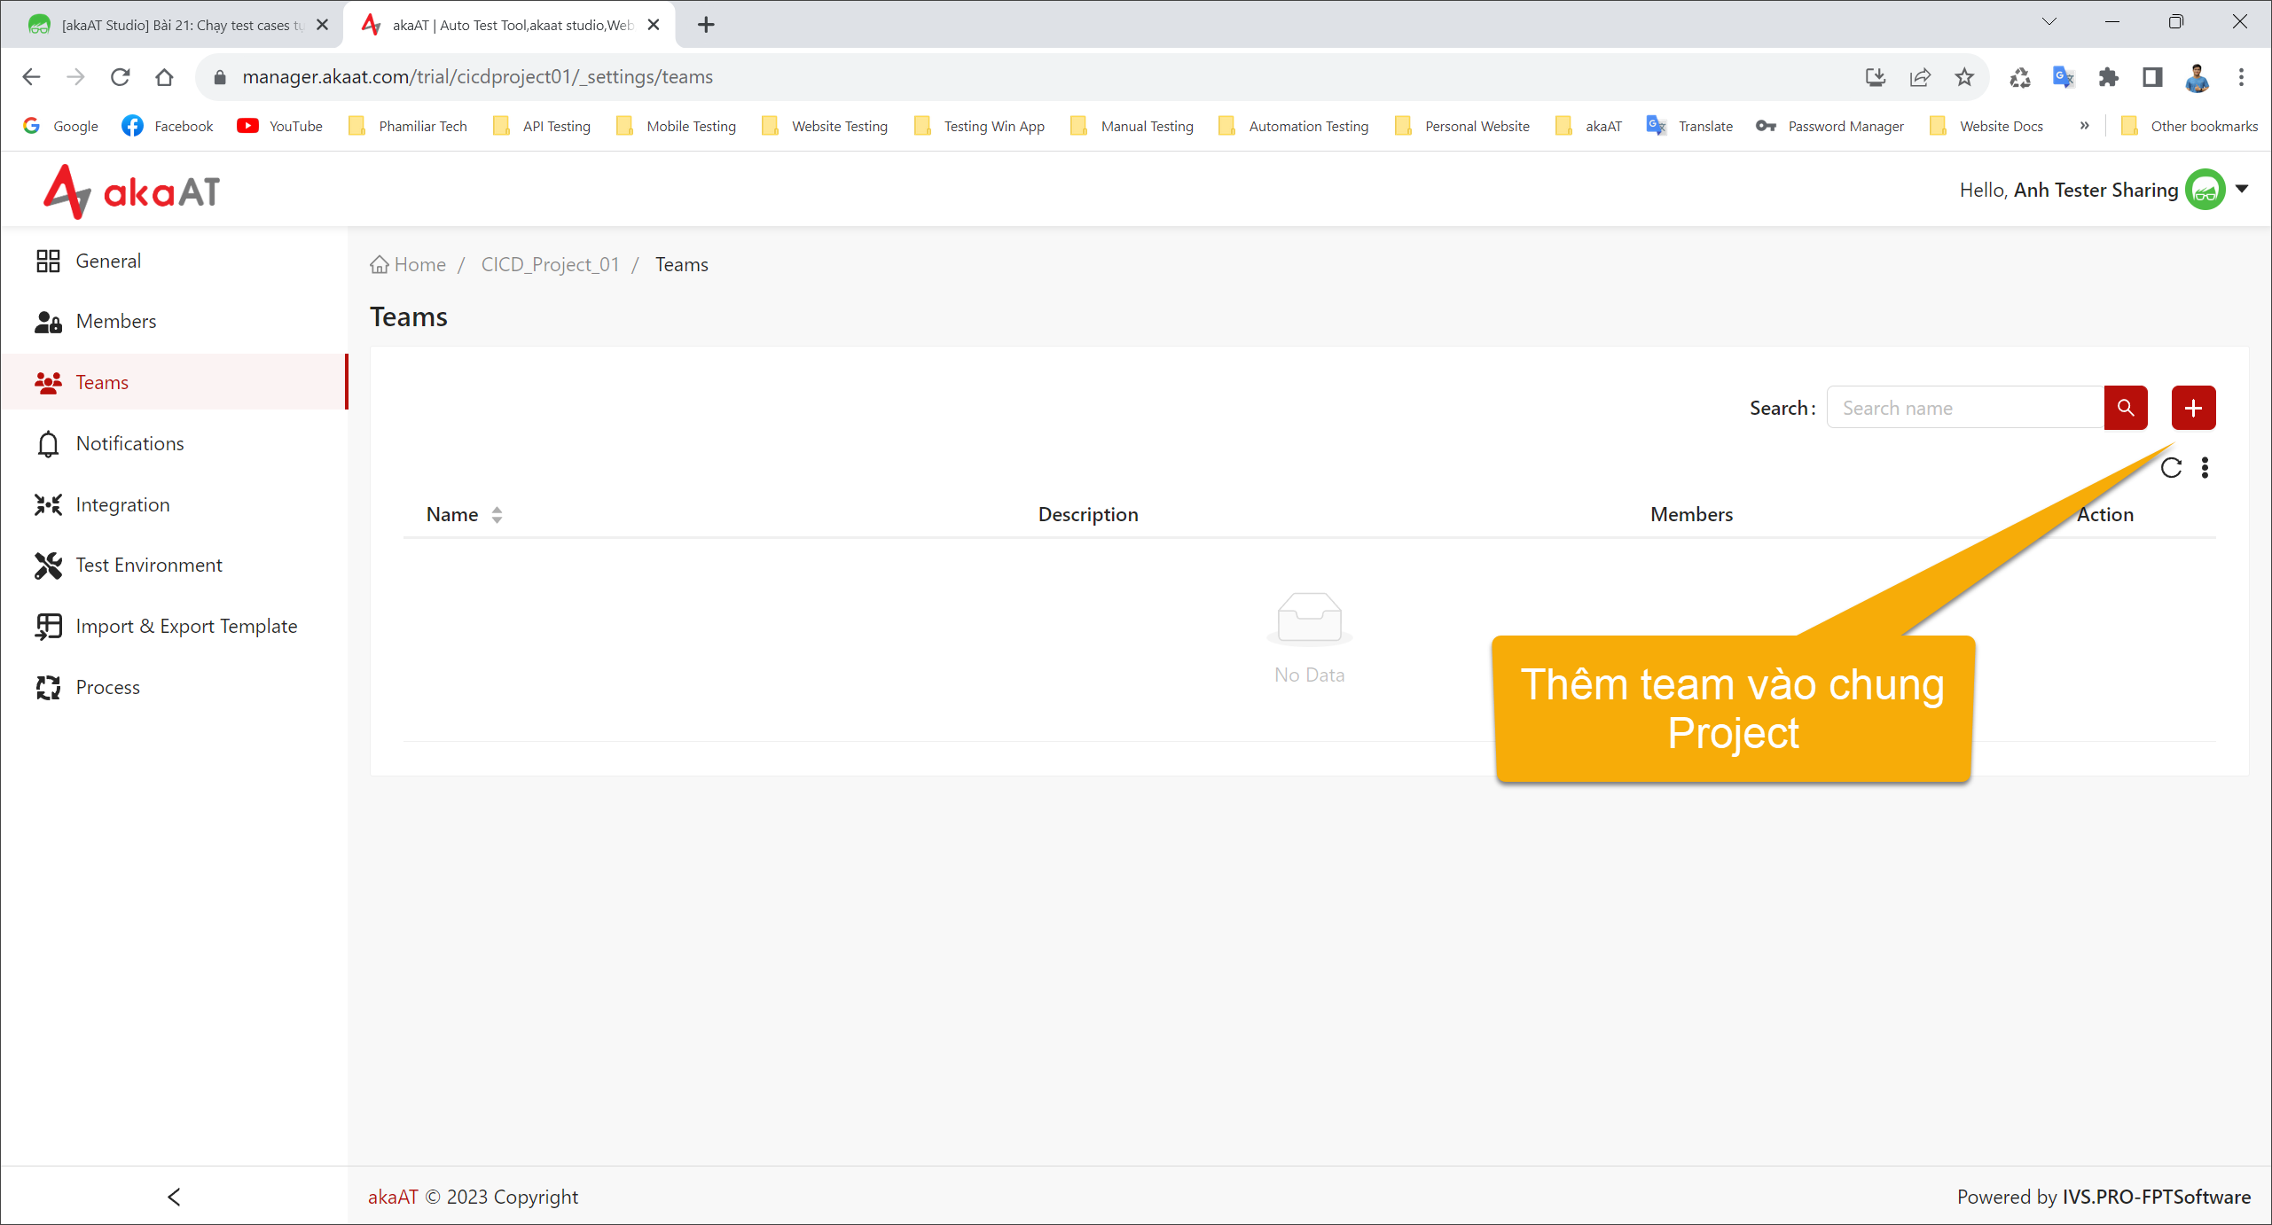Screen dimensions: 2272x1225
Task: Reload the page with browser refresh
Action: tap(120, 77)
